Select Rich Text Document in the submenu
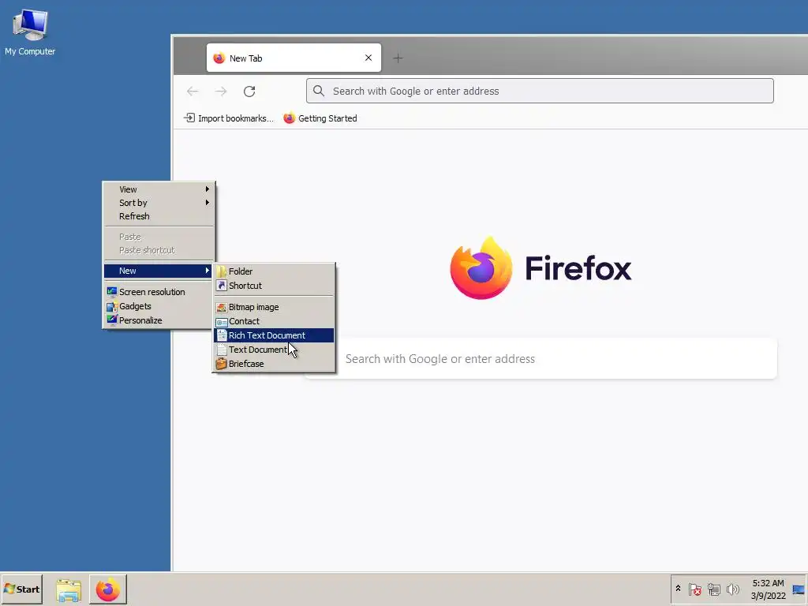 [274, 335]
